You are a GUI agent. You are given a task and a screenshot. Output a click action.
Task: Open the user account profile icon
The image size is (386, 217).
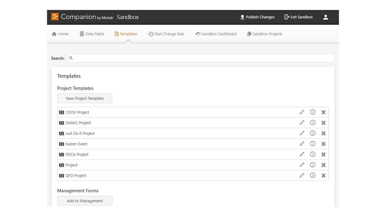[x=326, y=17]
